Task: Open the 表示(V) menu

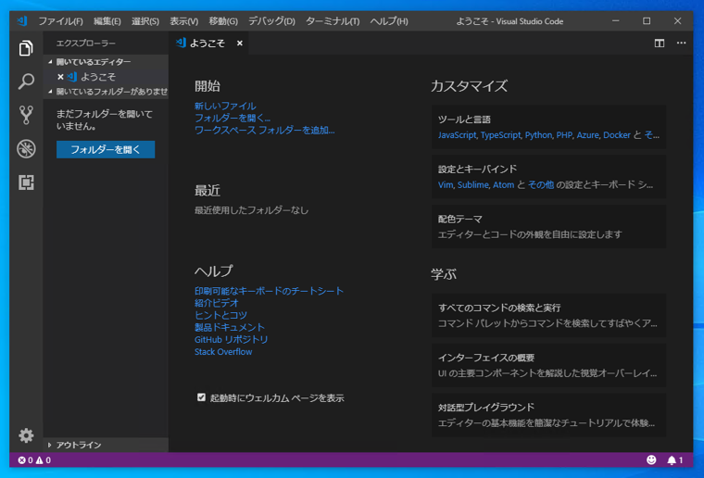Action: [183, 21]
